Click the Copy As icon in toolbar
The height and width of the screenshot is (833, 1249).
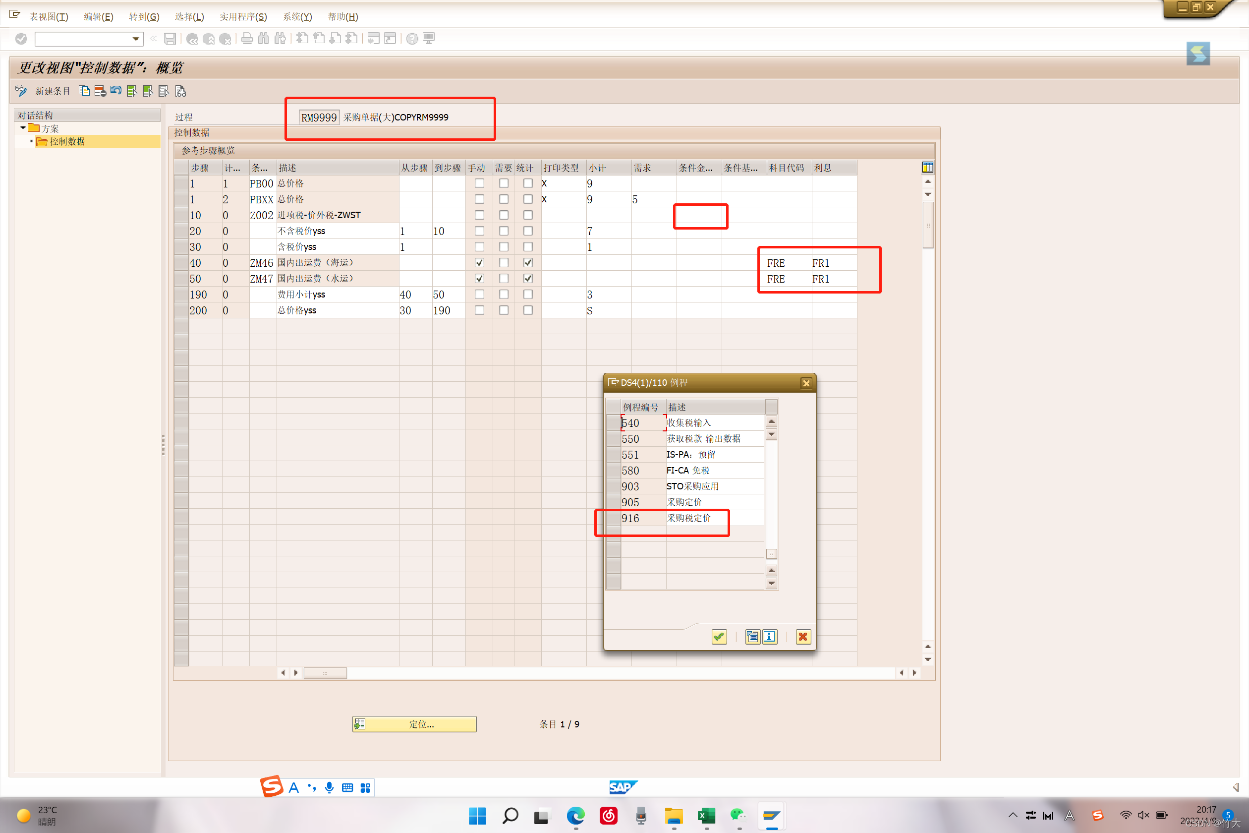coord(84,91)
